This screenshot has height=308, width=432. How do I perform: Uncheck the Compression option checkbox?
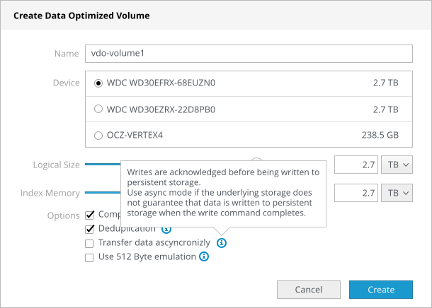pos(89,215)
